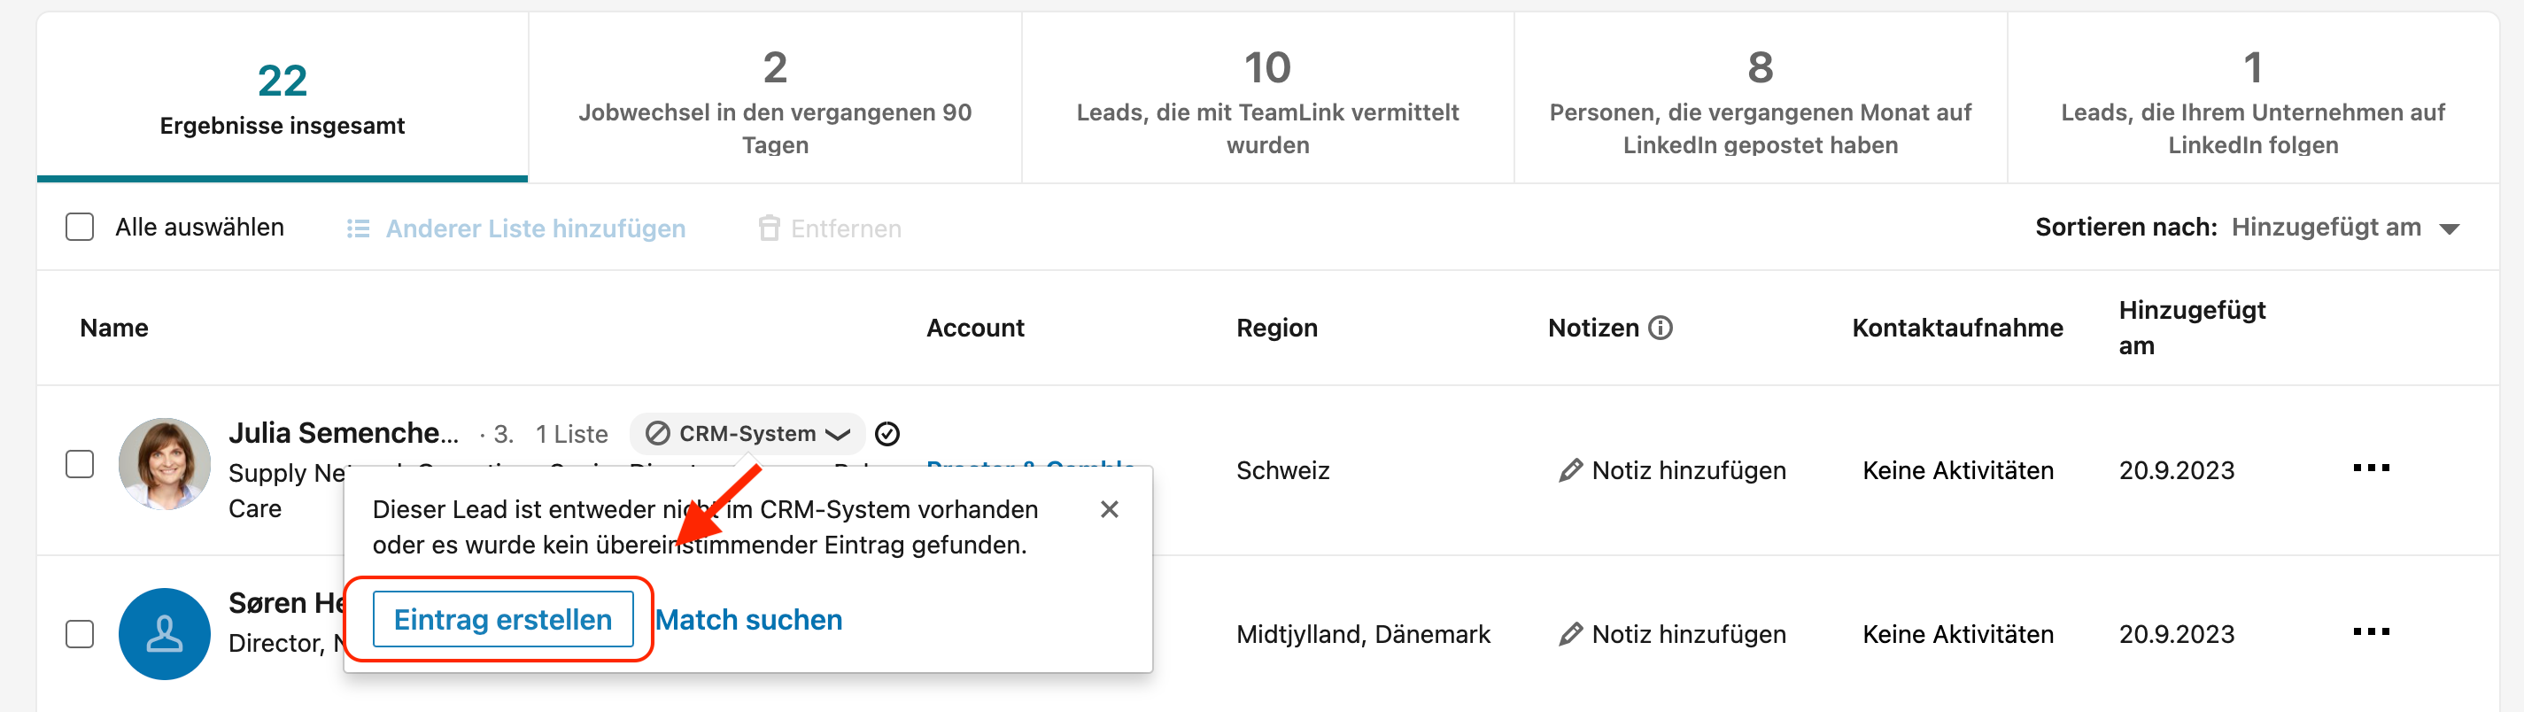Click Julia Semenche's profile photo
The width and height of the screenshot is (2524, 712).
click(x=165, y=463)
